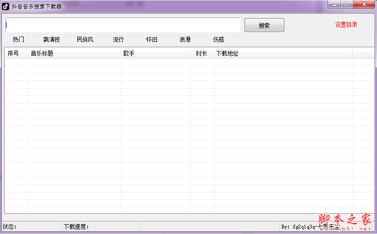Close the 抖音音乐搜索下载器 window

(364, 4)
